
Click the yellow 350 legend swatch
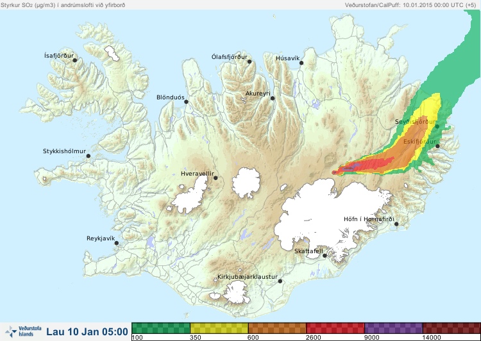[x=219, y=328]
